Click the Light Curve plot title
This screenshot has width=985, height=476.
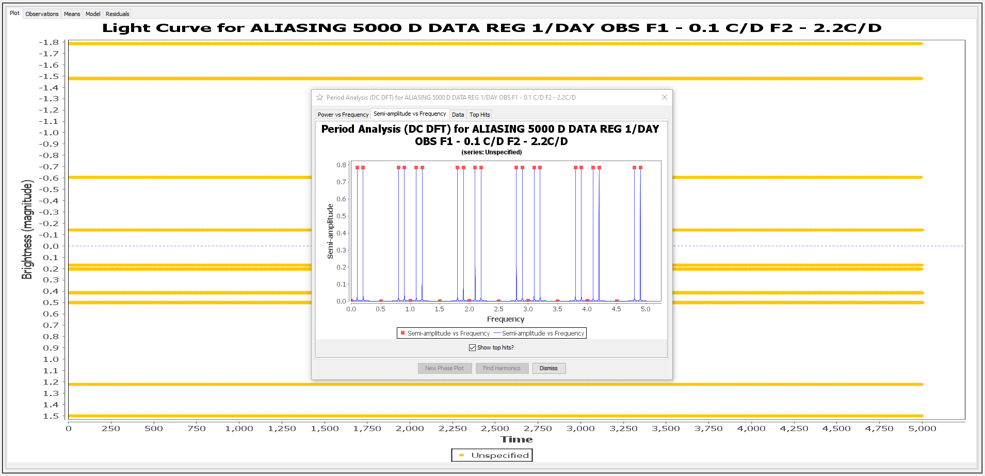click(x=492, y=28)
